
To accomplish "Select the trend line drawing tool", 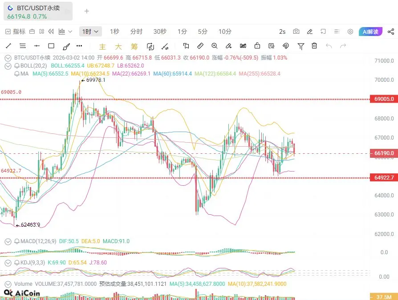I will [x=8, y=46].
